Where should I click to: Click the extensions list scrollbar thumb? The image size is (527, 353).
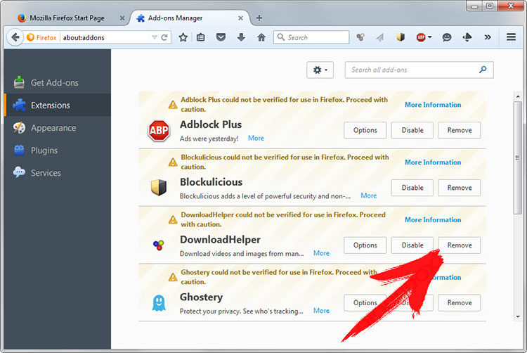coord(518,158)
